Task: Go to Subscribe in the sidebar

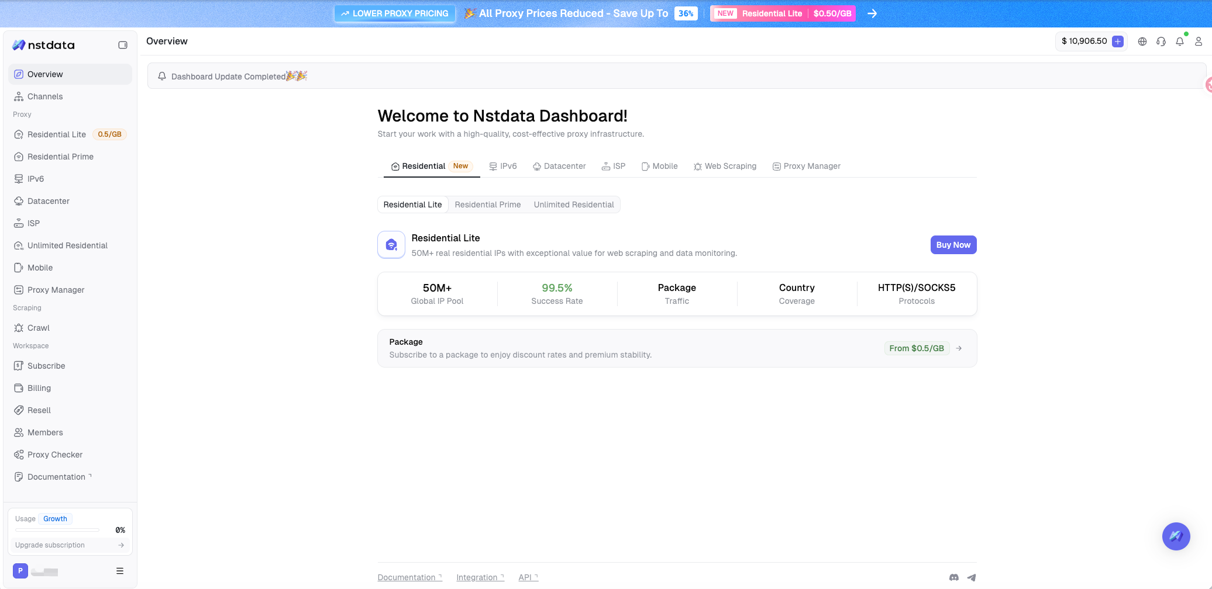Action: (70, 366)
